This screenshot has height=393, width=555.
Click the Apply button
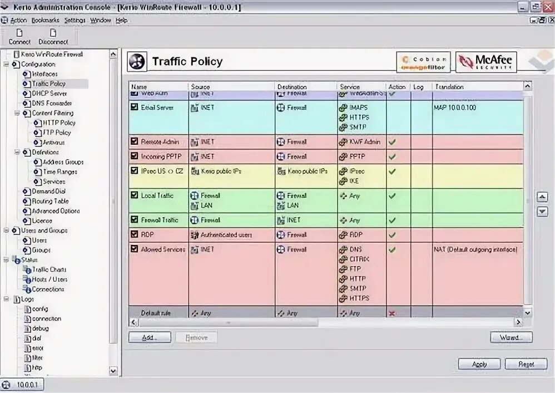[479, 364]
